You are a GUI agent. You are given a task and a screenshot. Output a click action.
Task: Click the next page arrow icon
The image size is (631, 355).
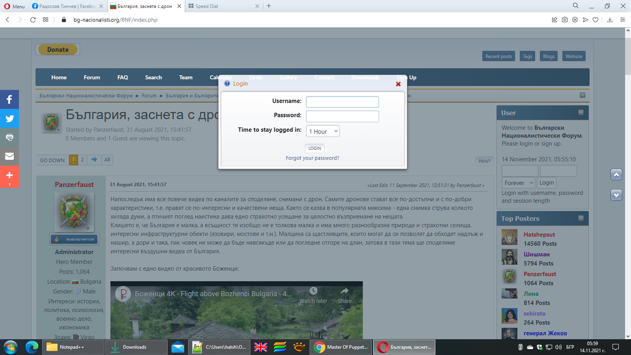[94, 160]
